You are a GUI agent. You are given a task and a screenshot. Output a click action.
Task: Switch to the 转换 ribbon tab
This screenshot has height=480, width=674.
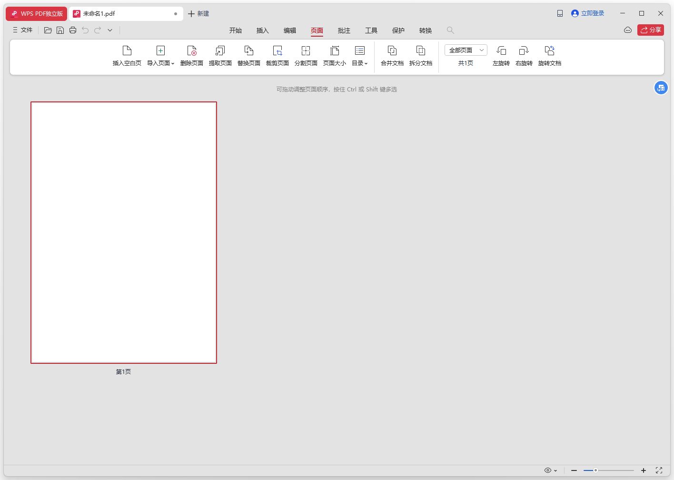click(425, 30)
